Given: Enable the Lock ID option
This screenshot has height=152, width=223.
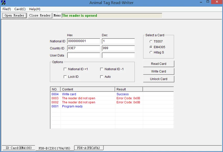Looking at the screenshot, I should (x=65, y=77).
